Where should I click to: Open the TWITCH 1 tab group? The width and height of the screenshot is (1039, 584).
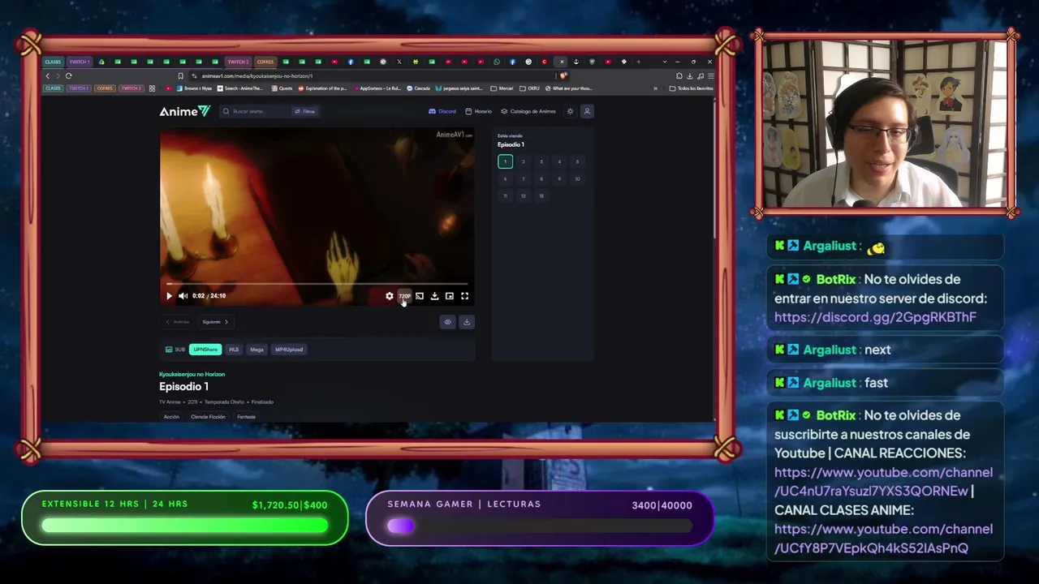click(x=79, y=62)
